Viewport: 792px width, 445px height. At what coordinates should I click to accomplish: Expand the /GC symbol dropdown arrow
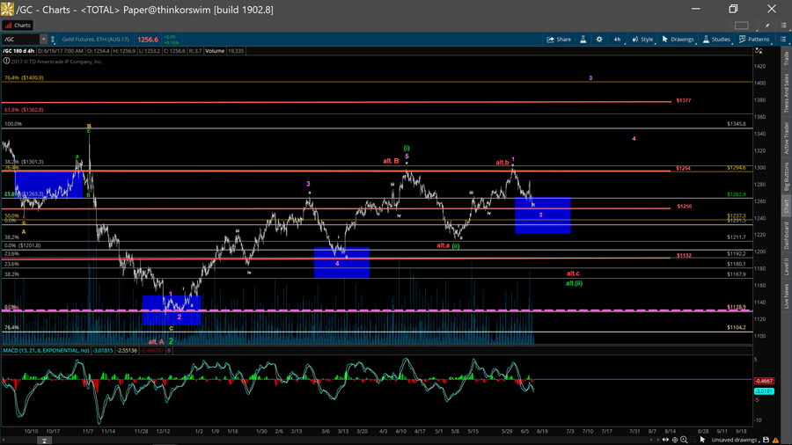coord(44,40)
